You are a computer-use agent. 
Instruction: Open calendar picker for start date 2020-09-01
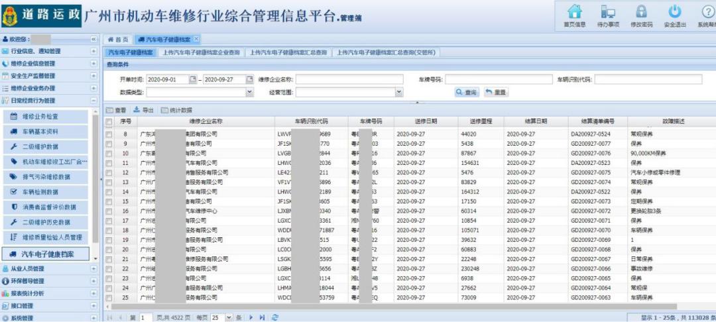click(x=193, y=80)
